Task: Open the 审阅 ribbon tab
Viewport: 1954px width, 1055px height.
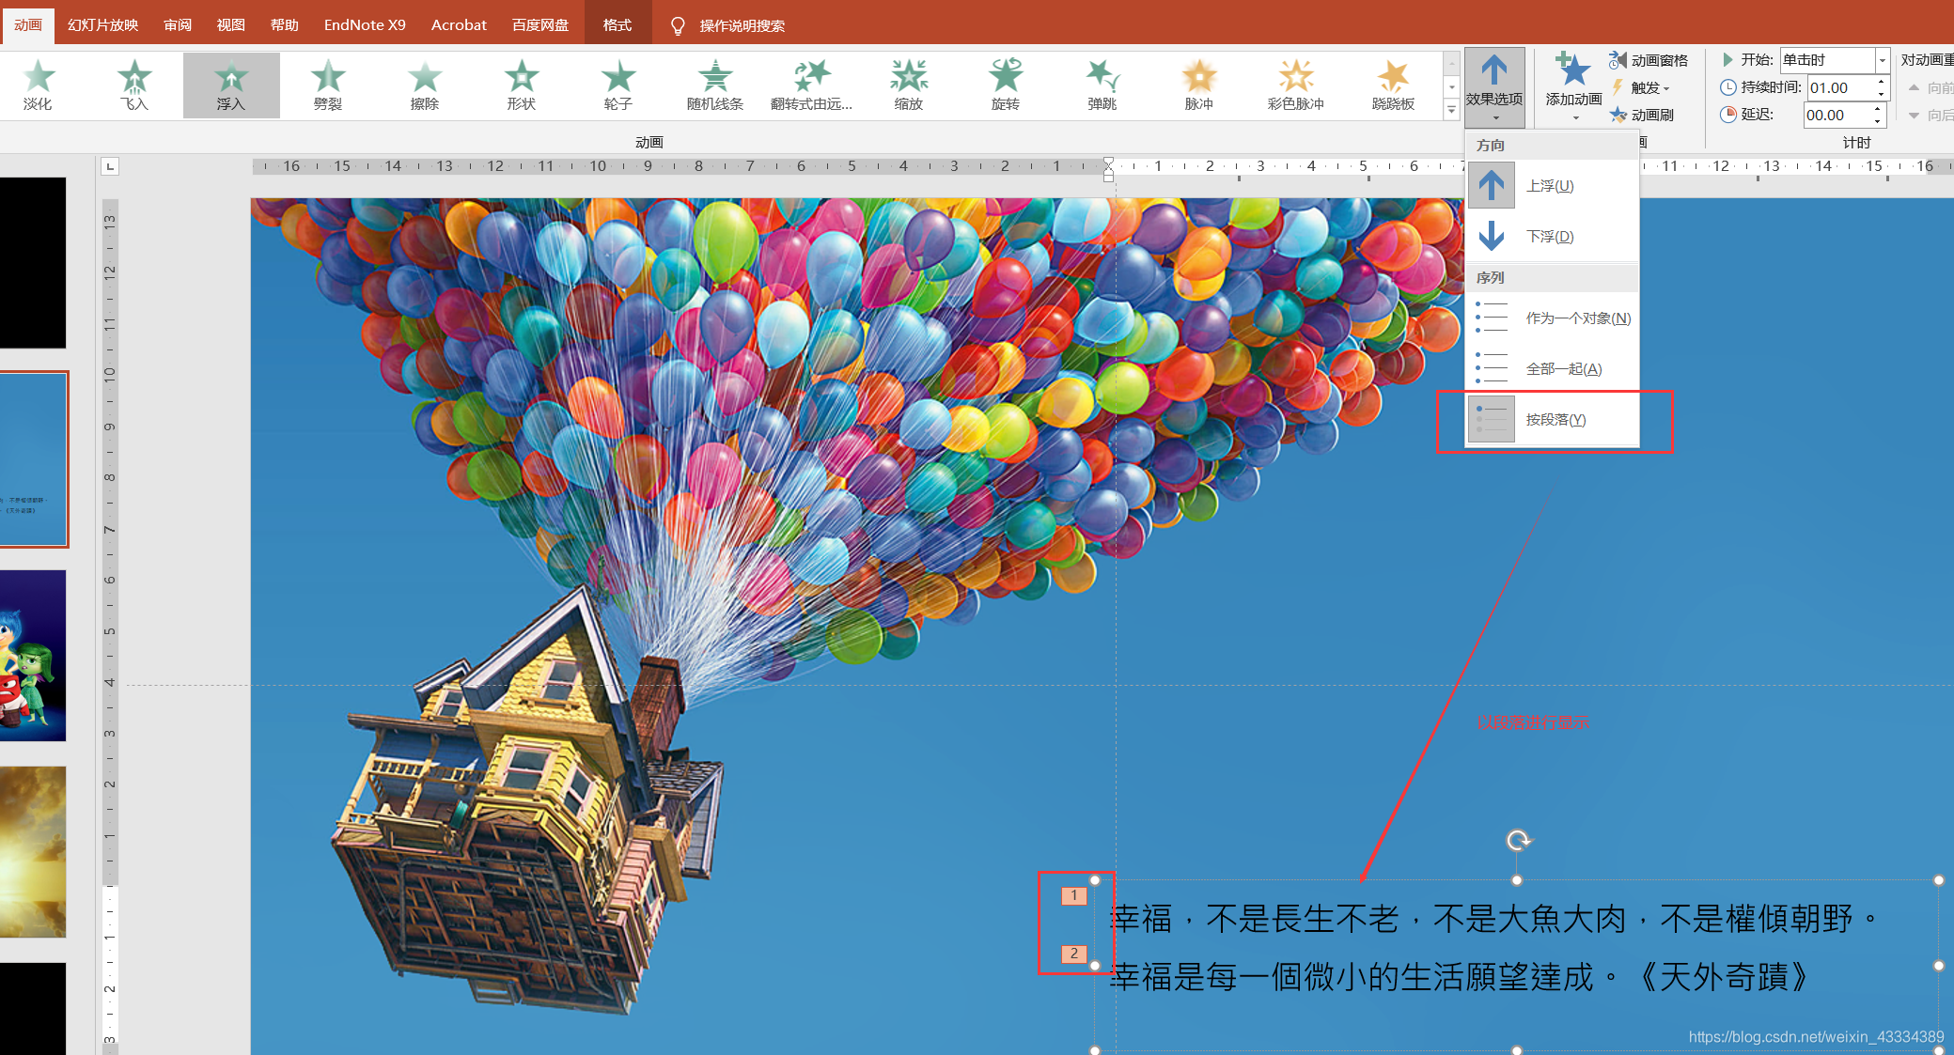Action: point(177,25)
